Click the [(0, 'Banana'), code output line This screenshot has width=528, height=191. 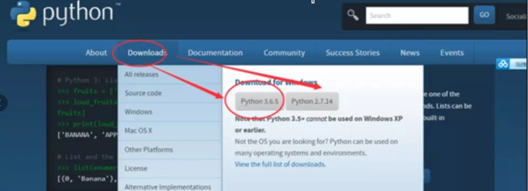coord(87,178)
